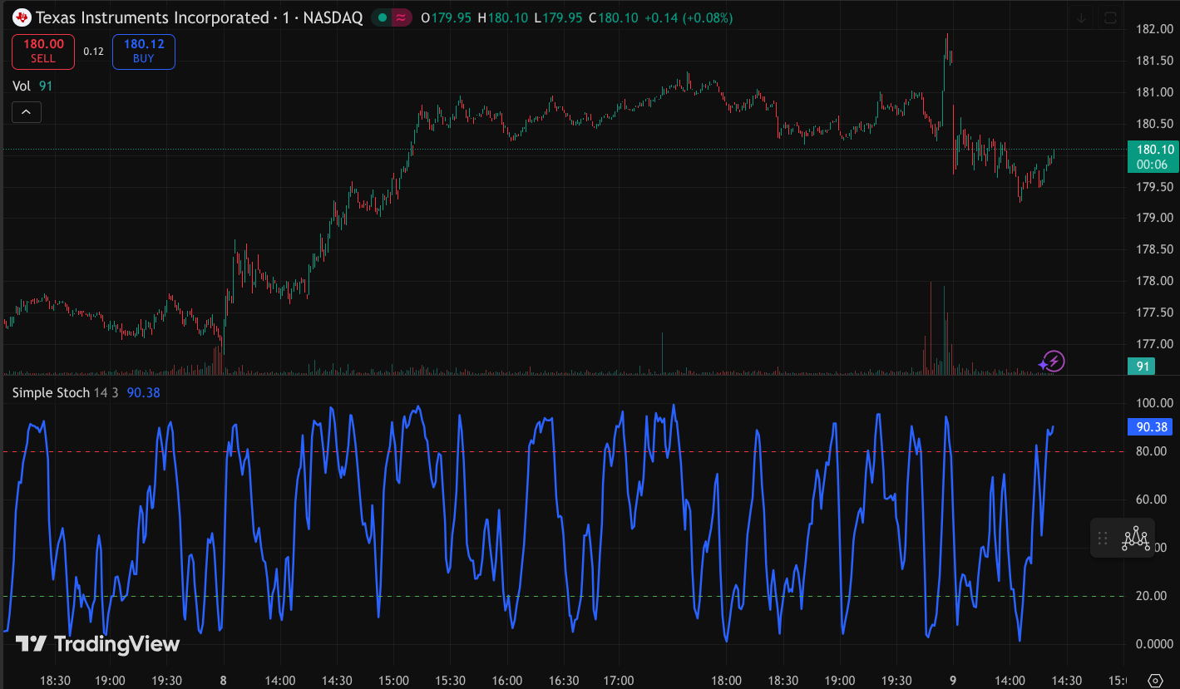The height and width of the screenshot is (689, 1180).
Task: Click the 182.00 price axis label
Action: (x=1154, y=29)
